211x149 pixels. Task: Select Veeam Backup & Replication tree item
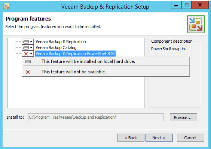click(61, 42)
